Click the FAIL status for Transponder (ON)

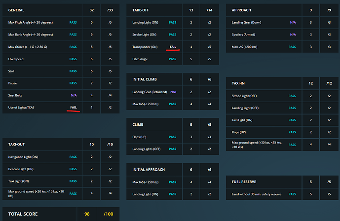[x=173, y=47]
